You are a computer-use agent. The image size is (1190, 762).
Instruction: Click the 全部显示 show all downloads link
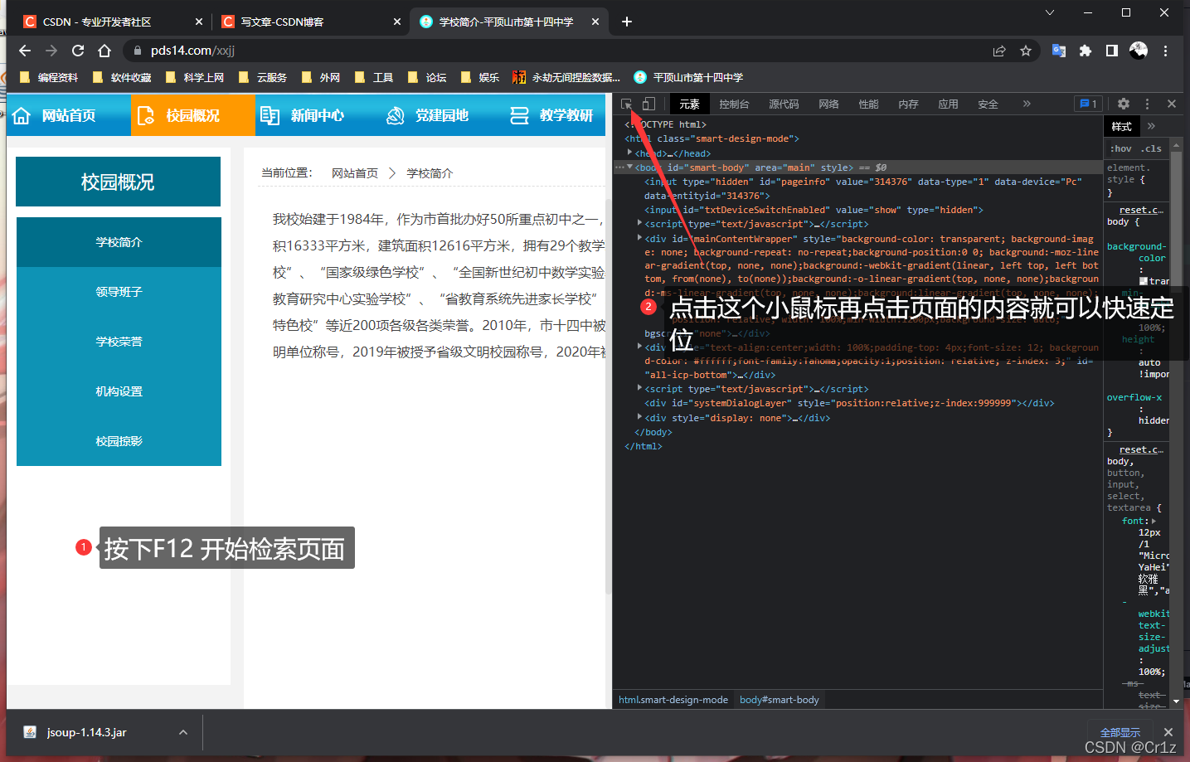(1120, 732)
